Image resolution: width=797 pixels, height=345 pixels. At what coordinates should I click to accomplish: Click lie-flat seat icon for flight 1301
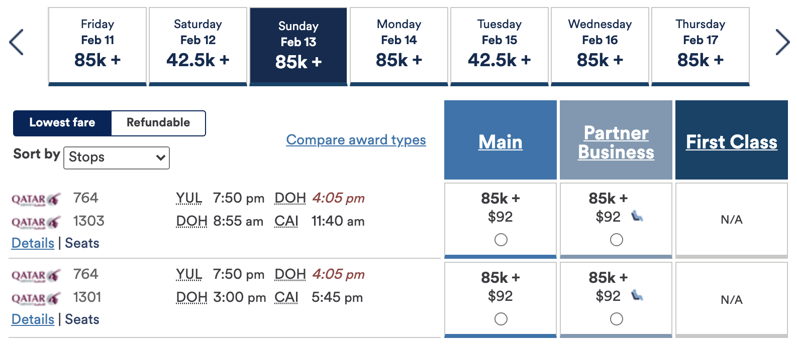tap(637, 295)
